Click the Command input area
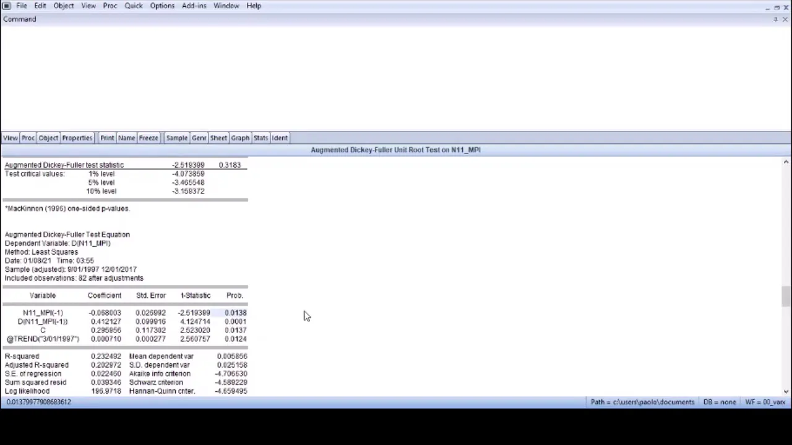792x445 pixels. click(x=396, y=77)
